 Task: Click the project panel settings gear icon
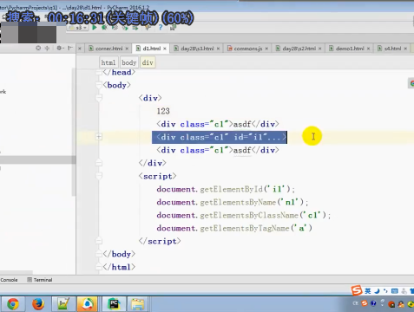tap(60, 48)
